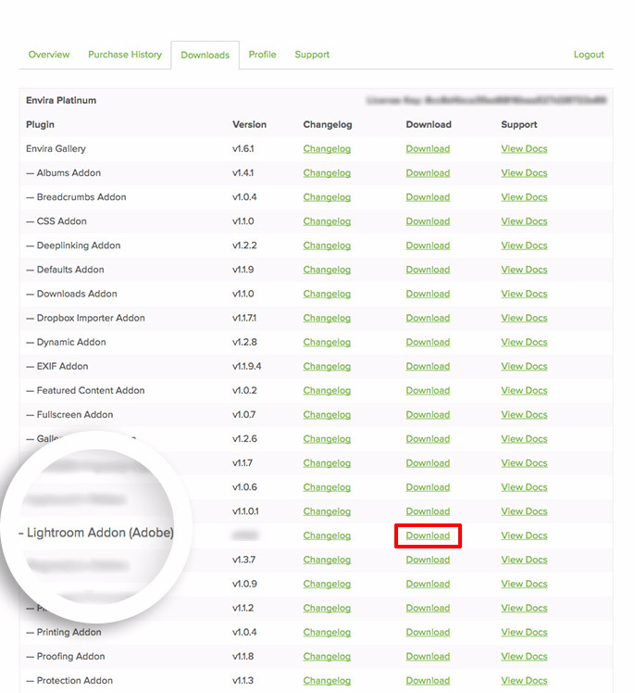
Task: Click Download in the v1.0.9 row
Action: tap(428, 584)
